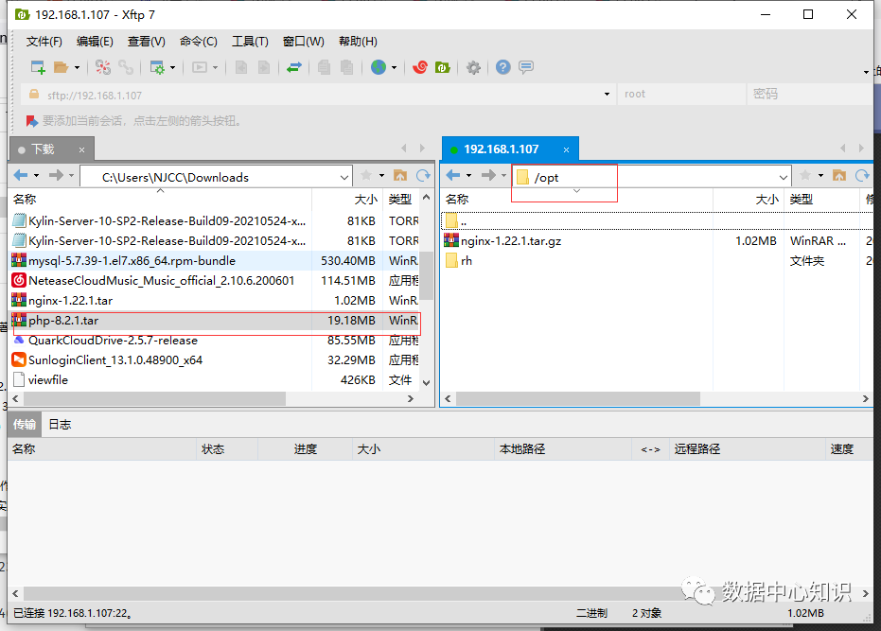Select the parent '..' folder in remote pane

pyautogui.click(x=658, y=220)
